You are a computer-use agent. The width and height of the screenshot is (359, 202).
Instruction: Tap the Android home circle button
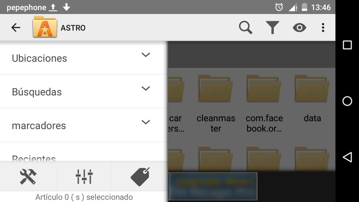(x=347, y=101)
